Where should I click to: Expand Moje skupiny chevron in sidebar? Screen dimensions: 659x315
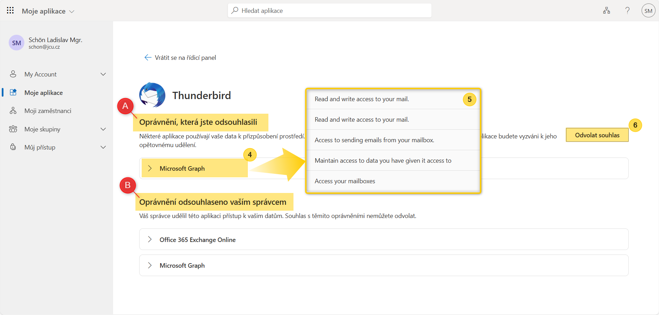coord(103,129)
